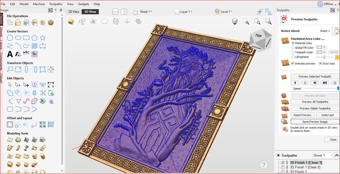Click the dome shape icon in Modeling Tools
The image size is (340, 174).
coord(18,140)
